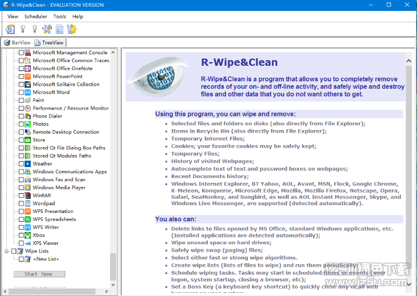Tick the <New List> checkbox
Viewport: 417px width, 296px height.
coord(21,259)
